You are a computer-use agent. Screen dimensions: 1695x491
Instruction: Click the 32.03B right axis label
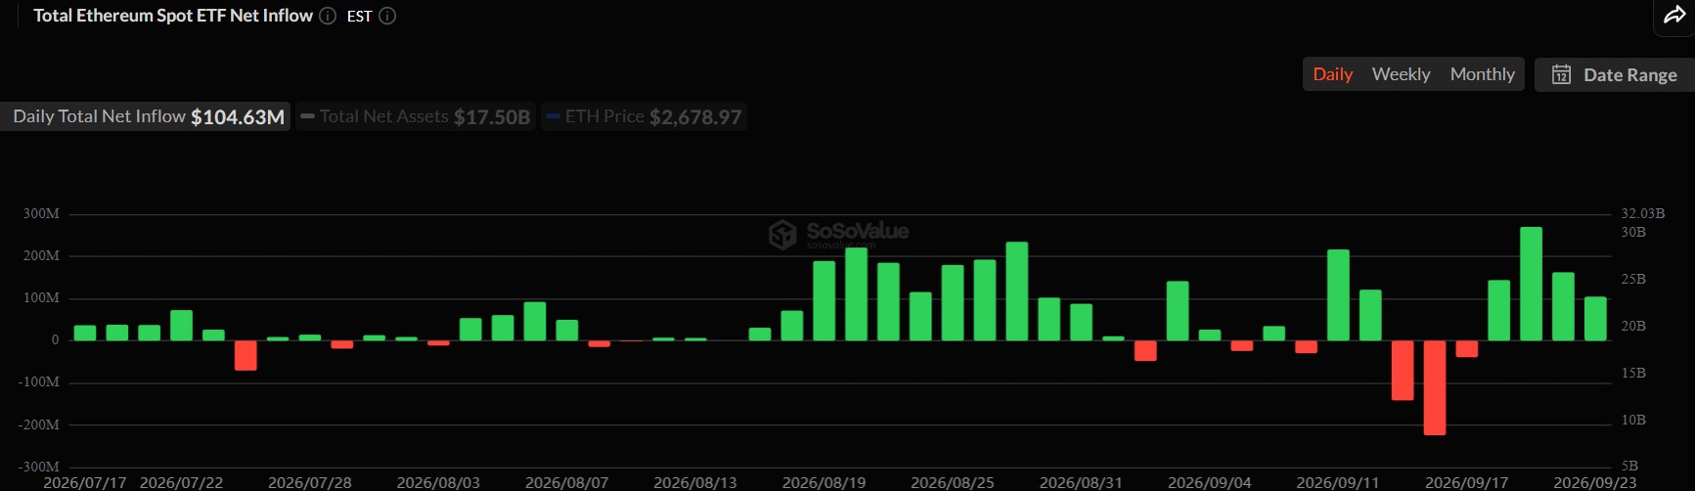(x=1643, y=213)
